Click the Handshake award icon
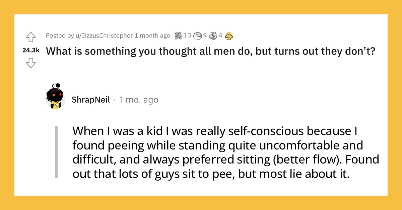402x210 pixels. point(179,36)
